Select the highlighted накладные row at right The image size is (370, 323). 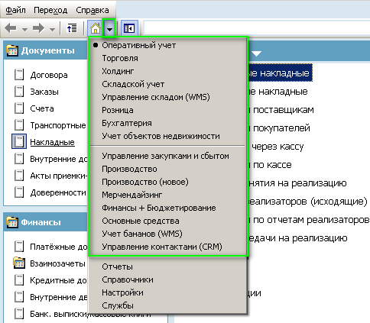(x=281, y=73)
